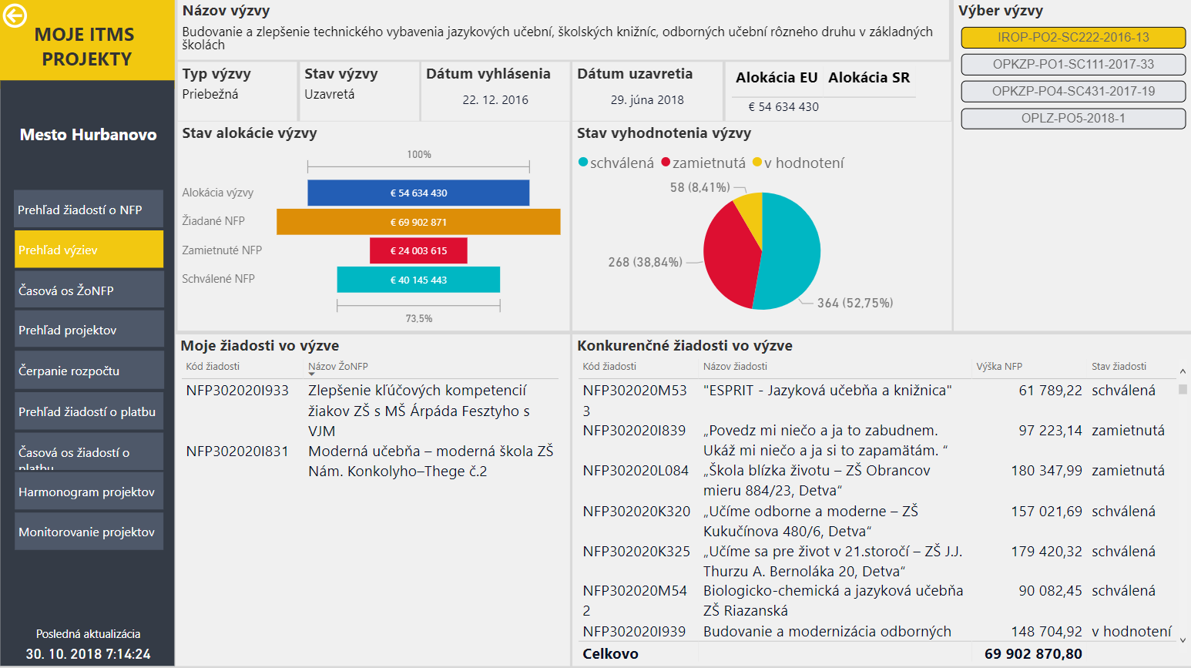Go to Monitorovanie projektov
1191x668 pixels.
(89, 532)
